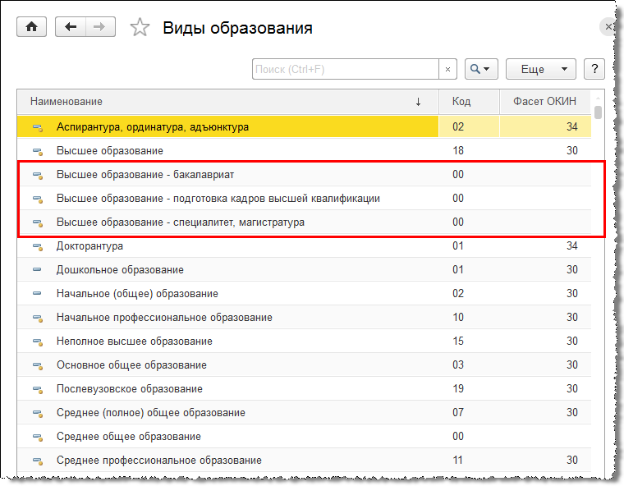
Task: Click code 03 of Основное общее образование
Action: point(458,365)
